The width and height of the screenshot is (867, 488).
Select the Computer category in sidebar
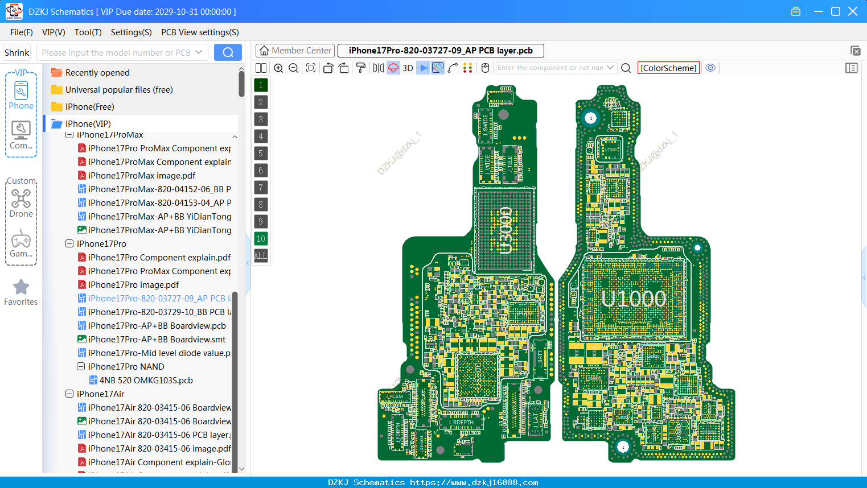coord(21,135)
